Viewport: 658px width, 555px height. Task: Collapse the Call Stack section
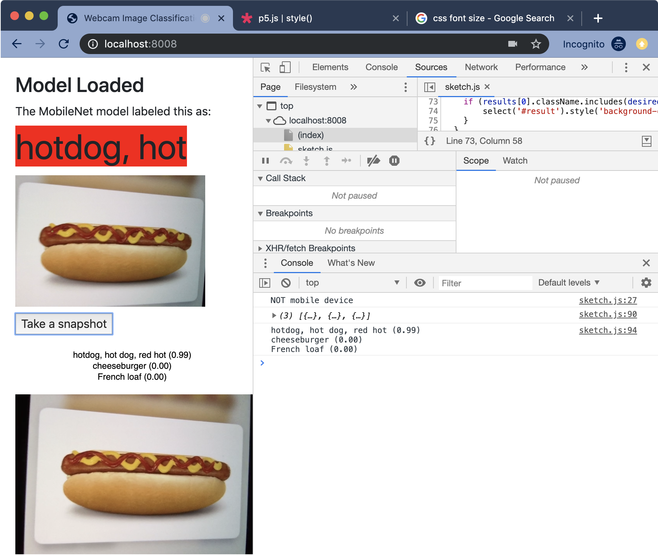(x=260, y=179)
